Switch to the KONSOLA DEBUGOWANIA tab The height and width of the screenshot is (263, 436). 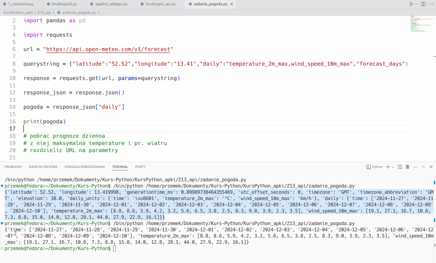(x=85, y=167)
